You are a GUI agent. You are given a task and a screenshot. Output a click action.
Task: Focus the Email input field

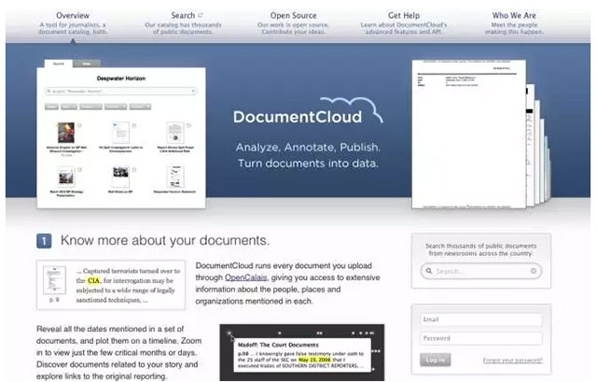coord(480,319)
